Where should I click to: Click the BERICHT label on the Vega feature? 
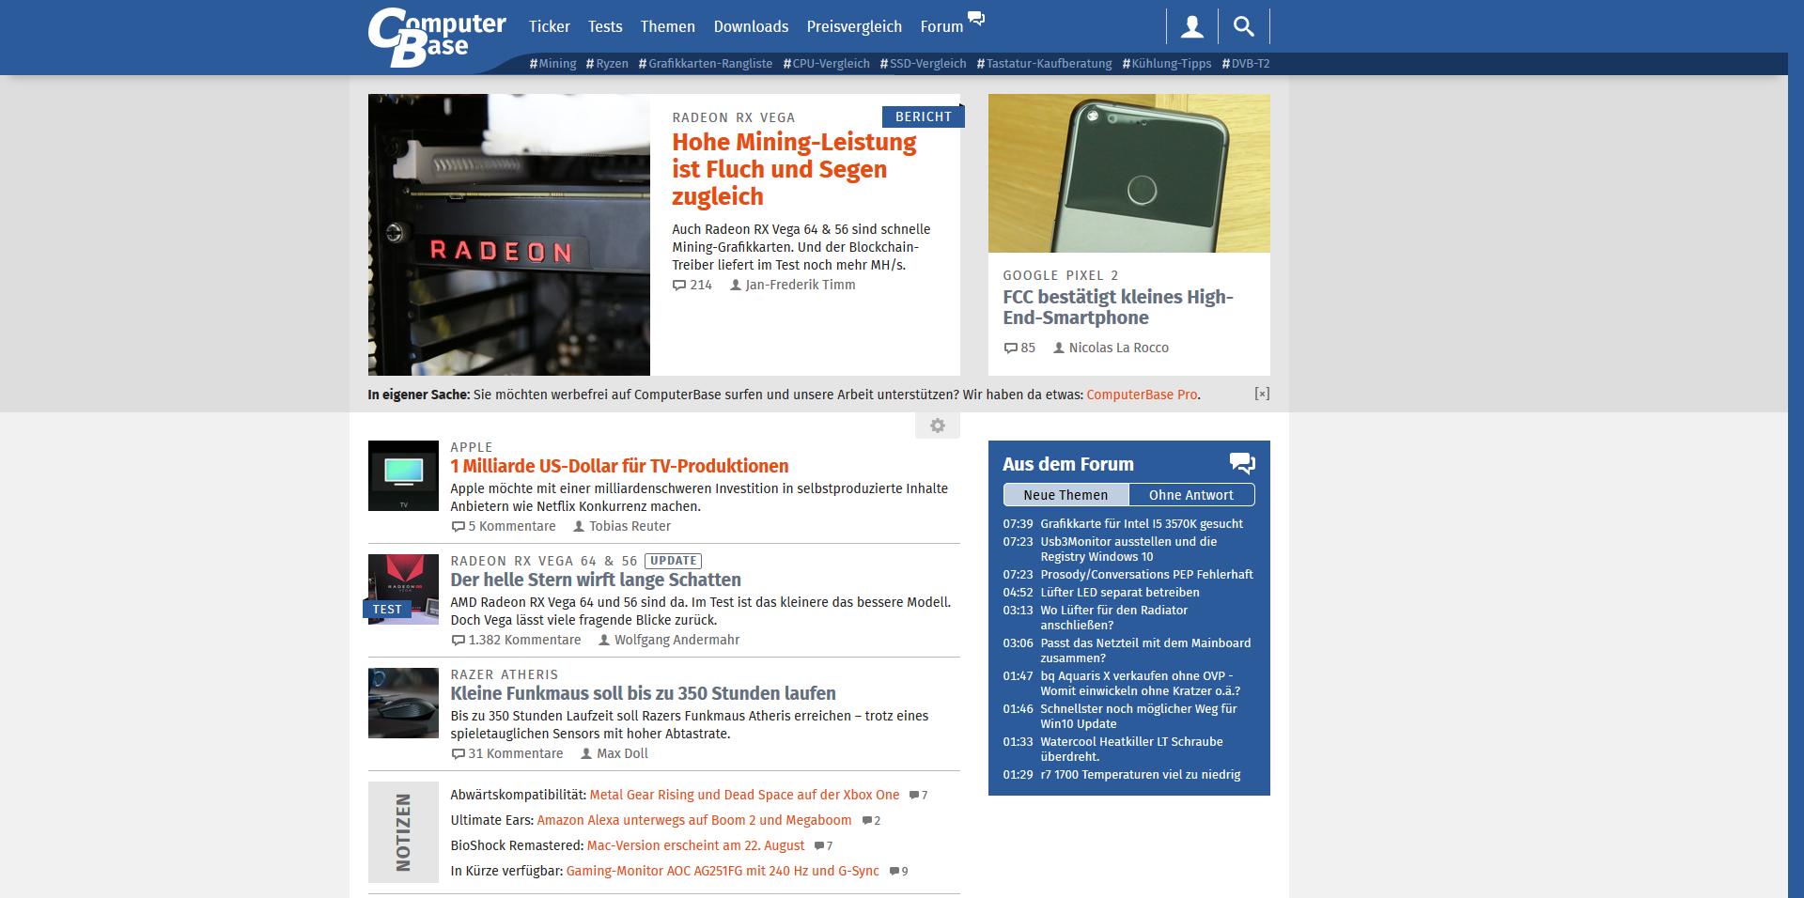click(x=923, y=116)
